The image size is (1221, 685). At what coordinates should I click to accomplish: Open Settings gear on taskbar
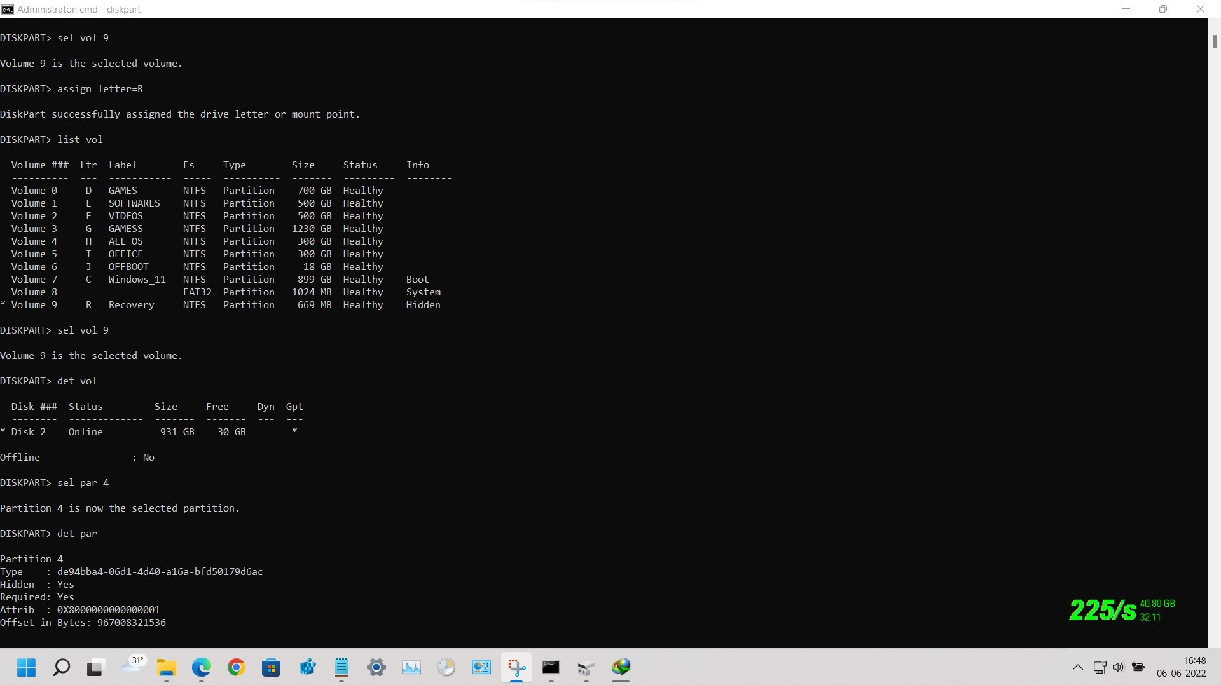click(x=376, y=667)
